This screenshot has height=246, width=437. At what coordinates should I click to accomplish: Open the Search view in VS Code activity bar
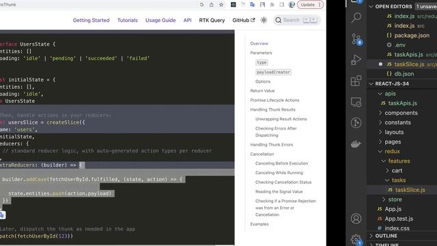coord(356,18)
